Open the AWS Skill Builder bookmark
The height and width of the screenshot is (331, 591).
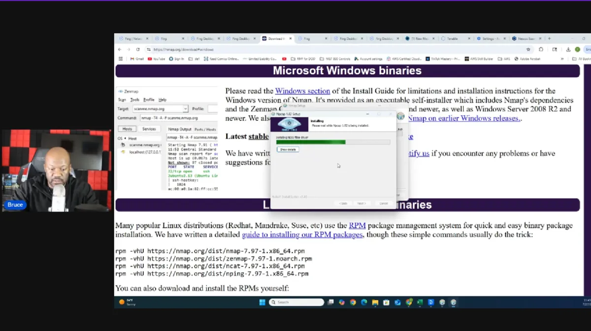point(479,59)
